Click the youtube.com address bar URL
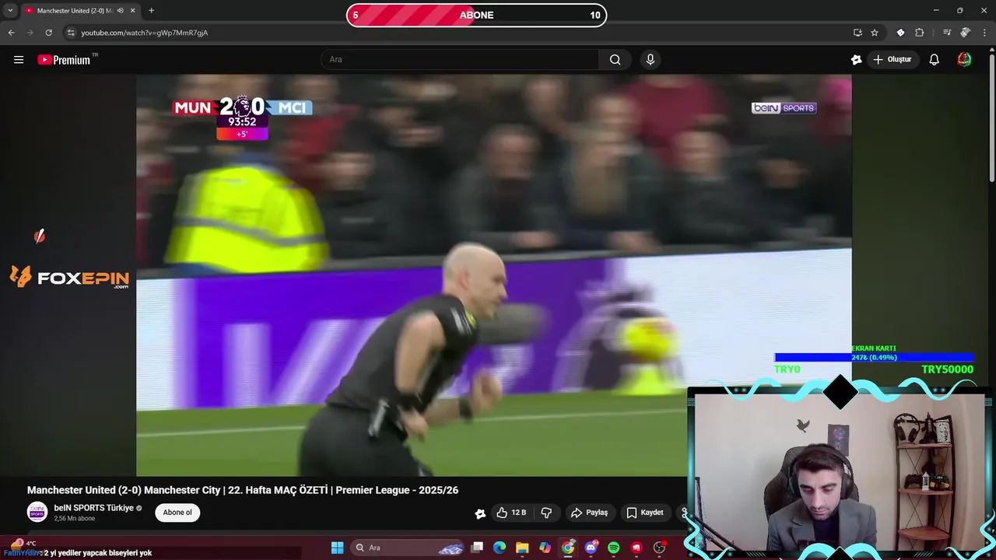This screenshot has width=996, height=560. (x=145, y=33)
